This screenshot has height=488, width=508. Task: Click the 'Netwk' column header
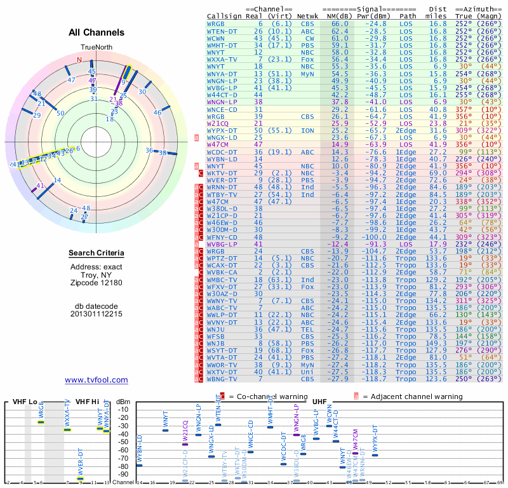[x=308, y=17]
